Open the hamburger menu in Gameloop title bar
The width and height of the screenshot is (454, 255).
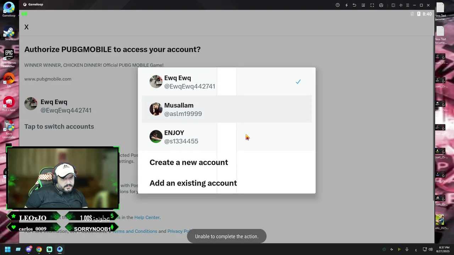pyautogui.click(x=408, y=5)
